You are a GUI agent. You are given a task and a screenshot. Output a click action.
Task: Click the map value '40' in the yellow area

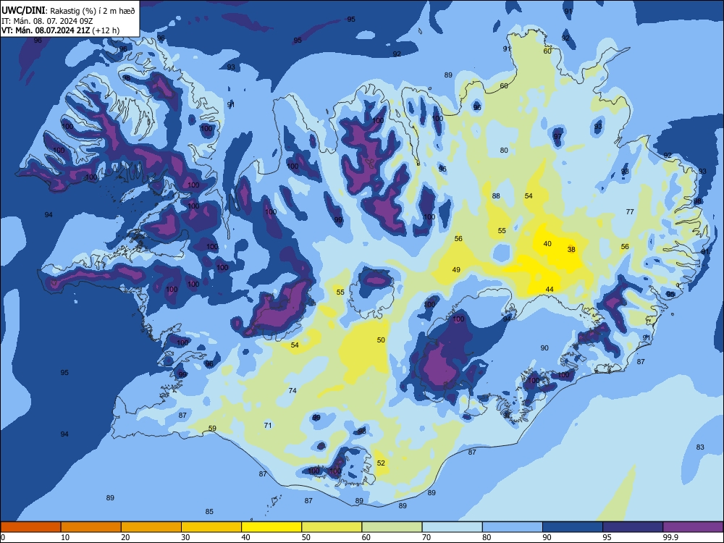547,243
